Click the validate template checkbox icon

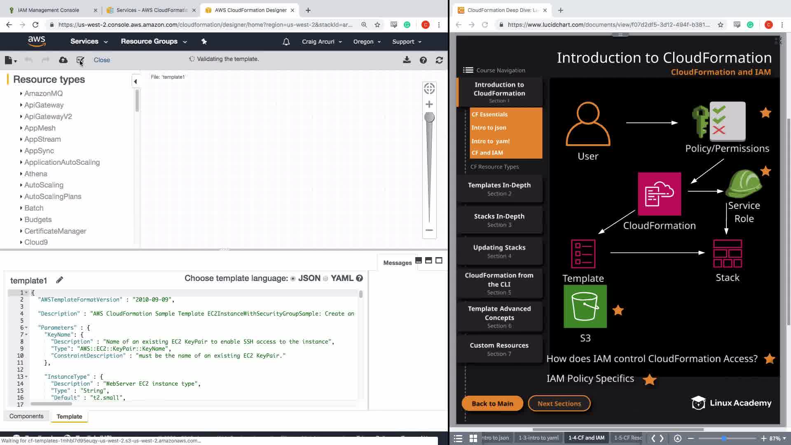(80, 60)
